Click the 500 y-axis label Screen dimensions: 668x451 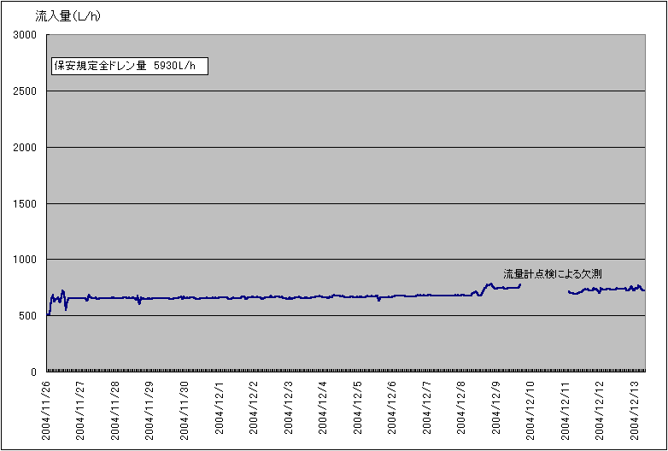pos(27,315)
